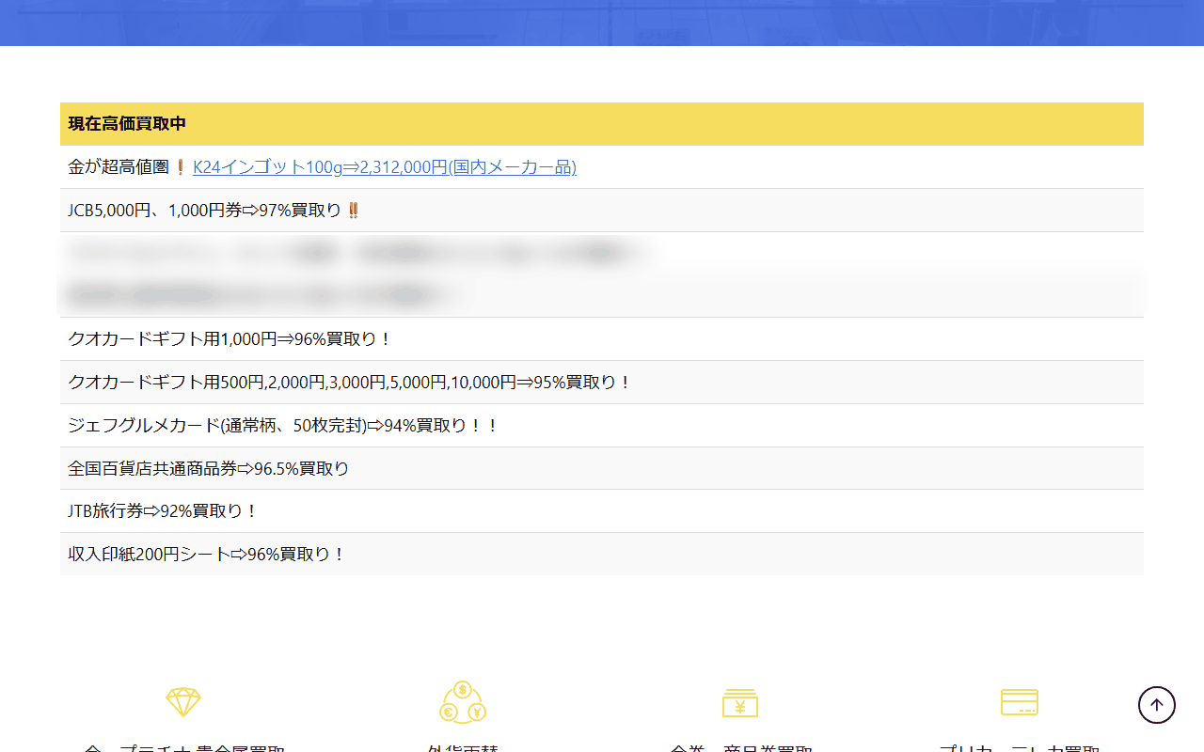Select the ジェフグルメカード 94% row
Image resolution: width=1204 pixels, height=752 pixels.
[602, 426]
